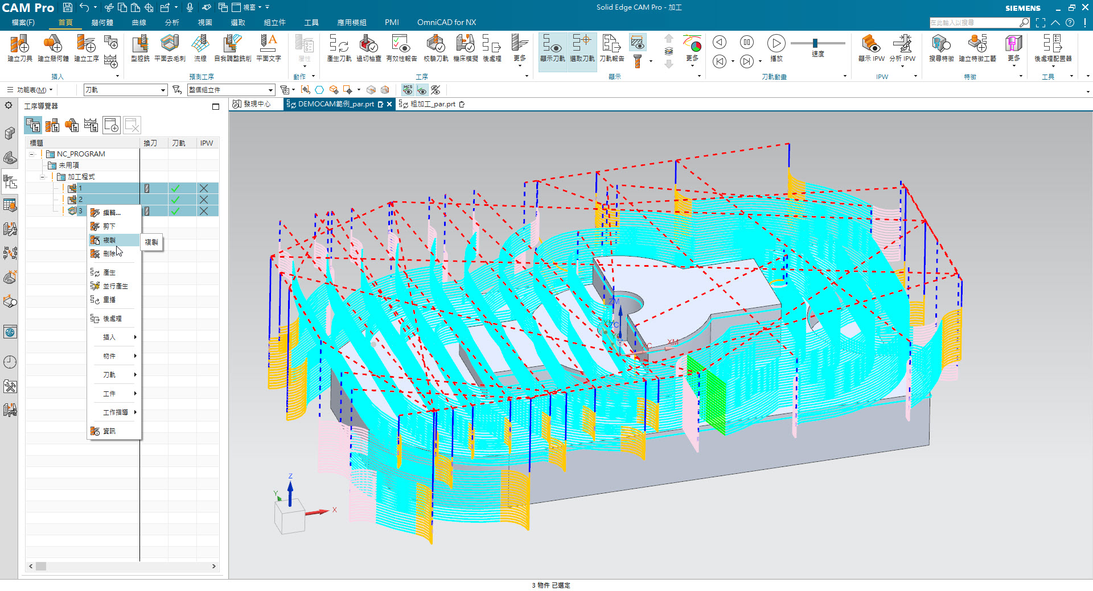The width and height of the screenshot is (1093, 591).
Task: Click 產生刀軌 to generate tool path
Action: pyautogui.click(x=339, y=48)
